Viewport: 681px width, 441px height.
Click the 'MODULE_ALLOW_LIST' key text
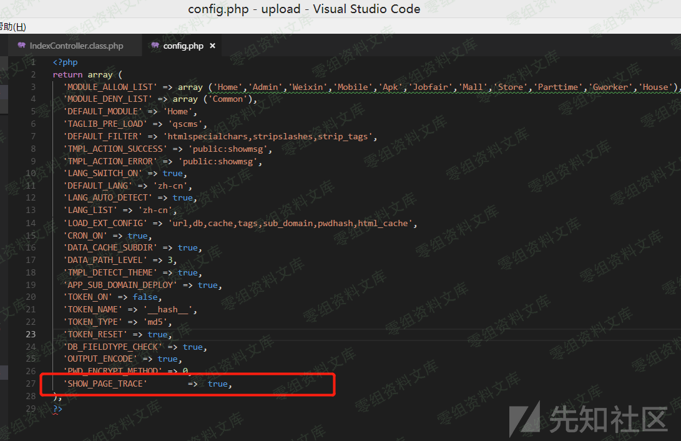(110, 87)
